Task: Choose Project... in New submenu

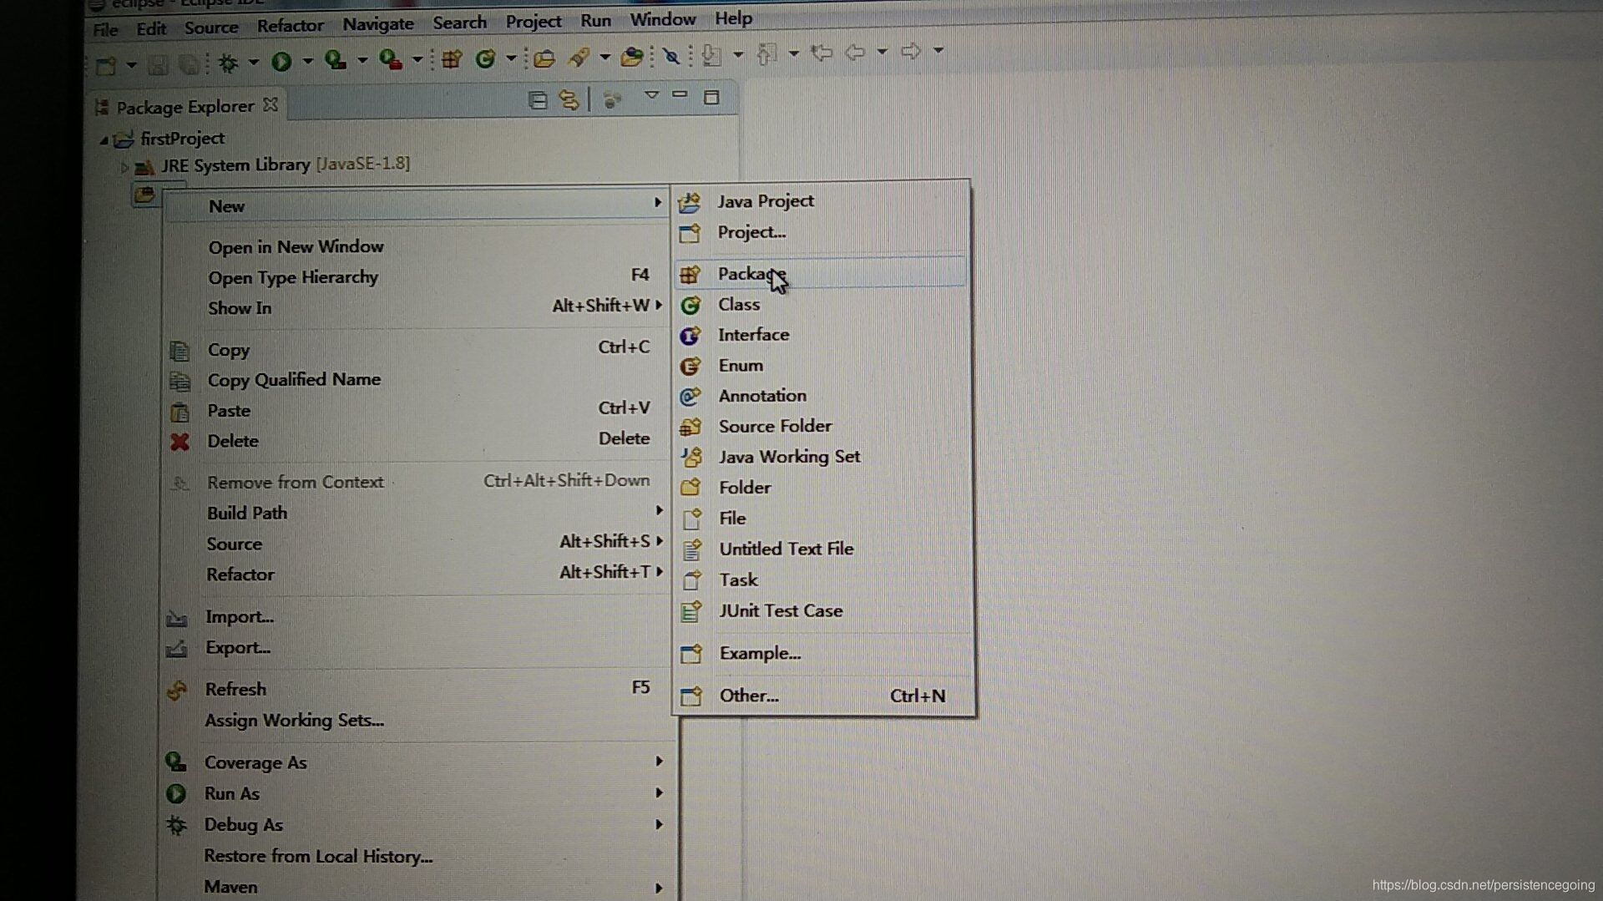Action: [822, 232]
